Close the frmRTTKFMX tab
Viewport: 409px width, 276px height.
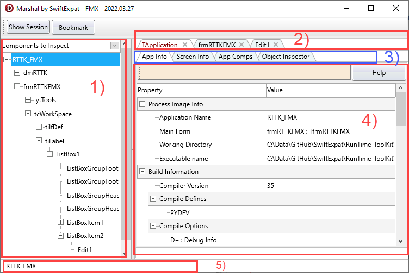(x=241, y=45)
